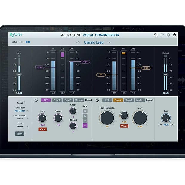Toggle Comp II power button

(x=97, y=100)
